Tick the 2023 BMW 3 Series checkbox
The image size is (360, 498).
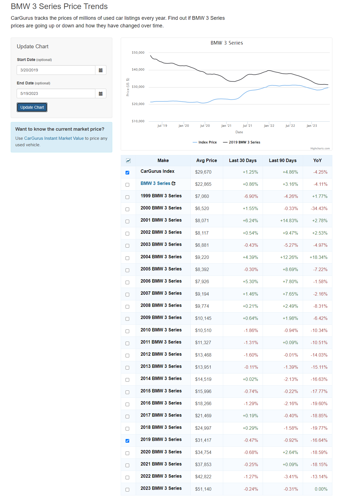tap(128, 490)
